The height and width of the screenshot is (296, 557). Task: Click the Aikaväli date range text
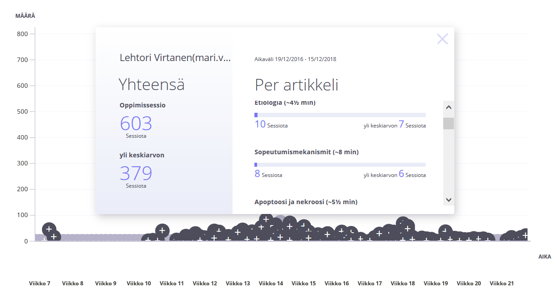[x=295, y=59]
